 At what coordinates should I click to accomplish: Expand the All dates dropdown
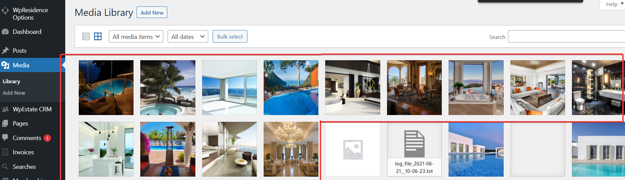[x=188, y=37]
